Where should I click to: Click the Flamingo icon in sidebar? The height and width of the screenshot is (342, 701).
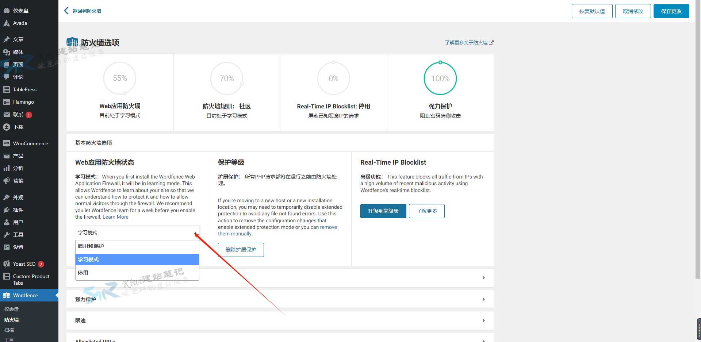coord(7,102)
